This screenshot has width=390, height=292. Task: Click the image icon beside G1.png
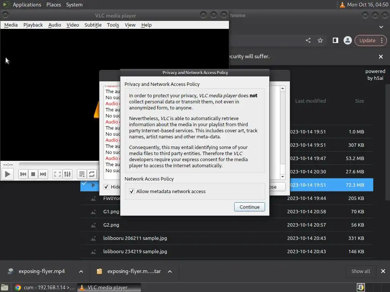point(93,212)
